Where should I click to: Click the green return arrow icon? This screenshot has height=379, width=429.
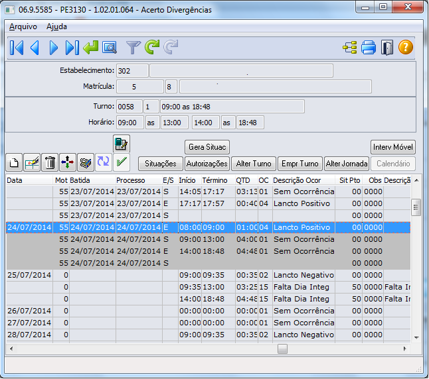tap(91, 48)
